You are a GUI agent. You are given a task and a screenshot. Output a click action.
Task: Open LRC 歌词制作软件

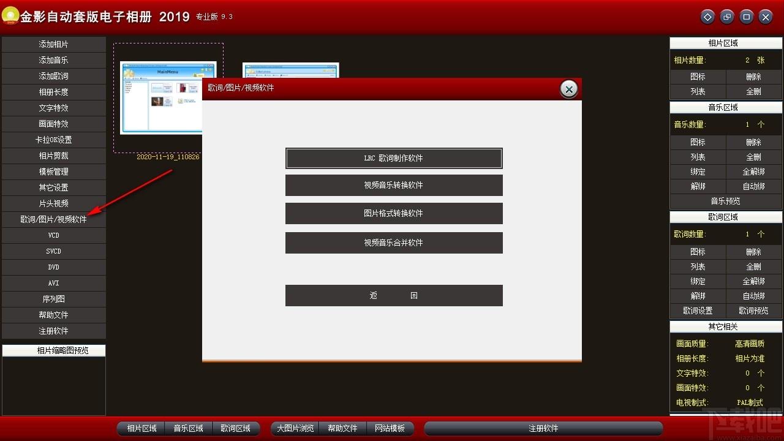(394, 158)
